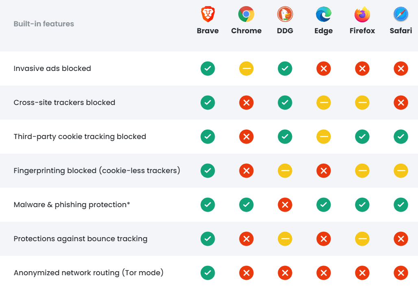418x287 pixels.
Task: Click Chrome's green check for malware protection
Action: point(246,205)
